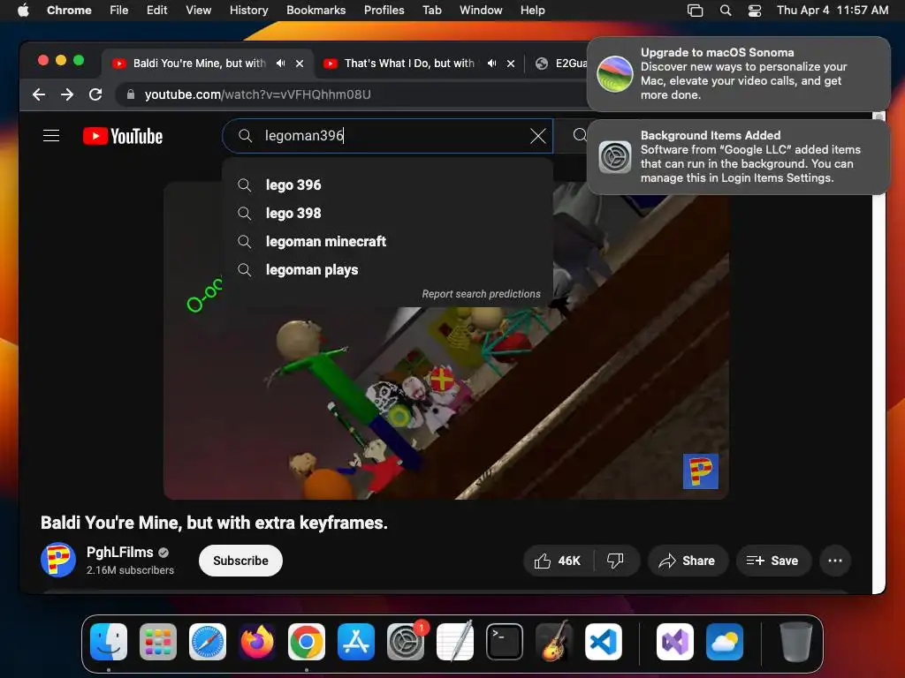The height and width of the screenshot is (678, 905).
Task: Launch Firefox from the Dock
Action: 257,642
